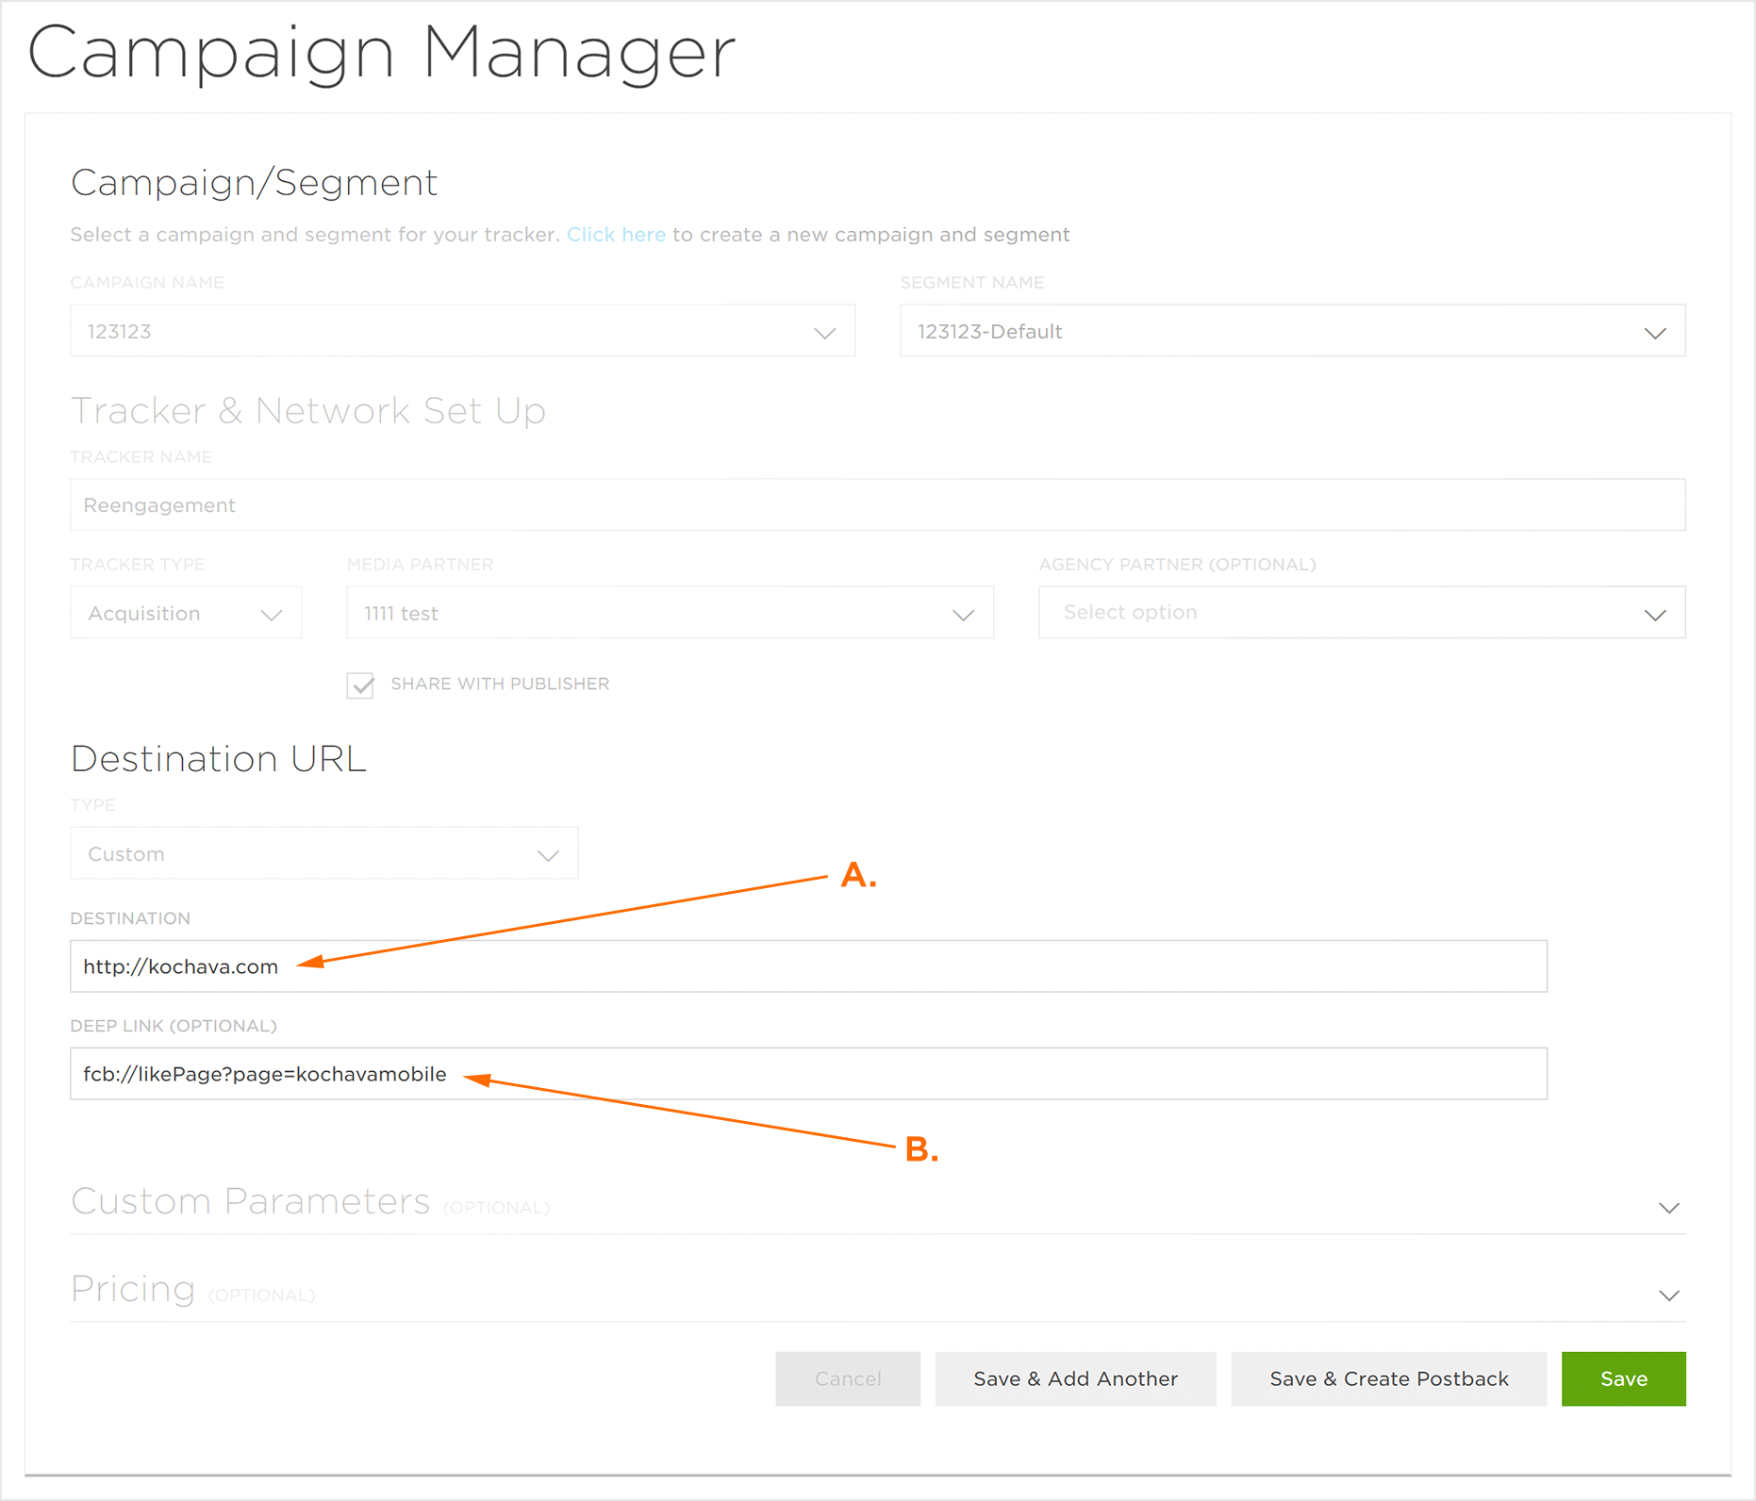This screenshot has width=1756, height=1501.
Task: Click the Tracker Name input field
Action: (x=877, y=505)
